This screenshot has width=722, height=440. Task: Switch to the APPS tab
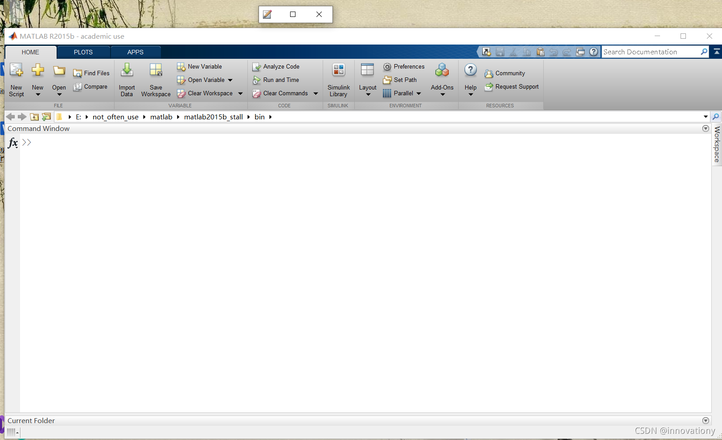[135, 52]
